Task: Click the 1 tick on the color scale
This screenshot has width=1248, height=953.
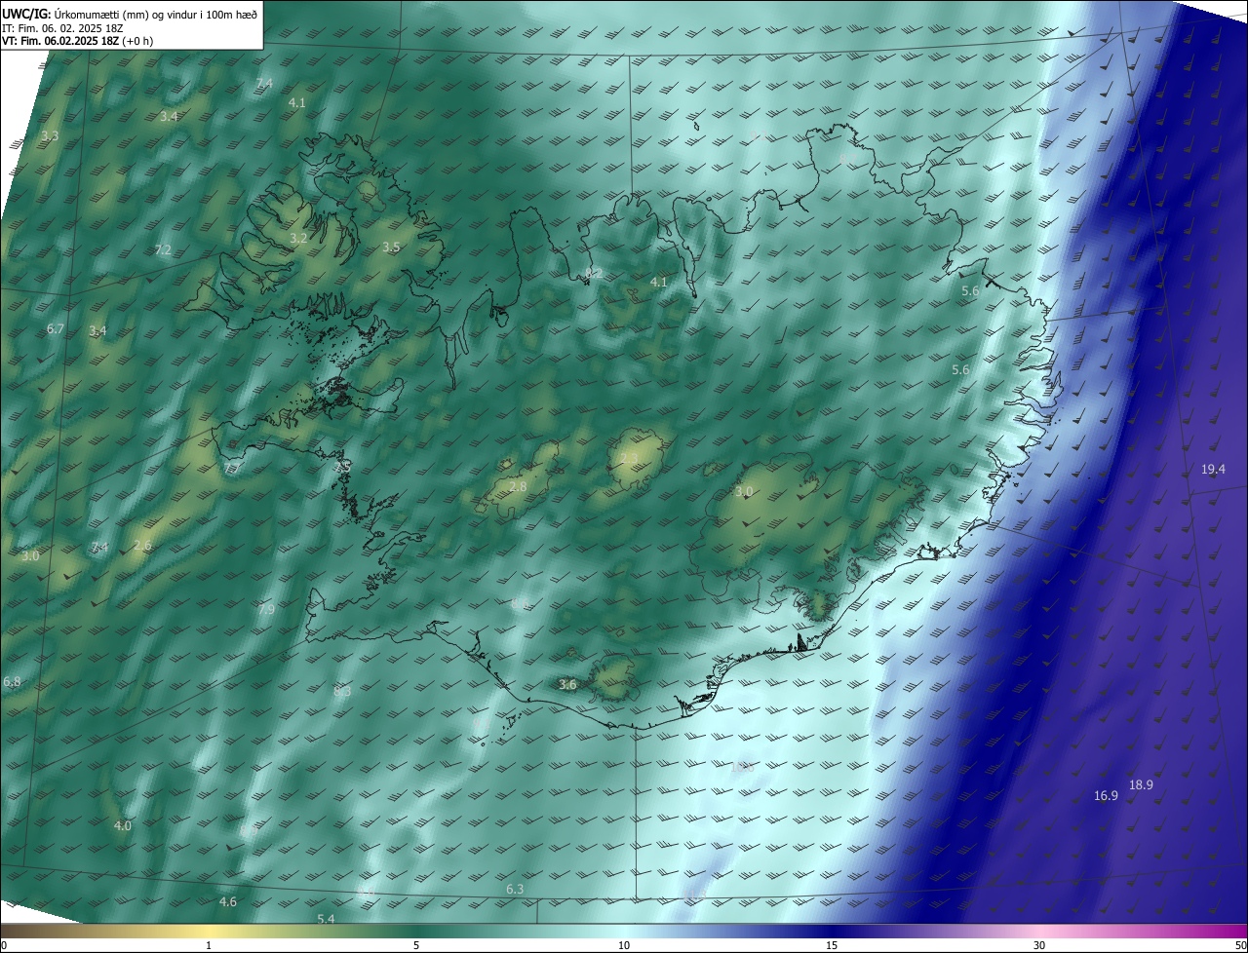Action: tap(209, 946)
